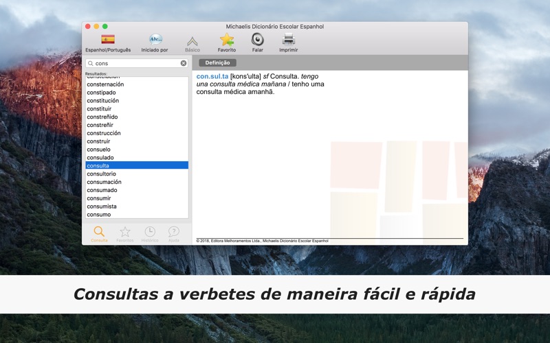Select 'constreñido' in the results list
The width and height of the screenshot is (550, 343).
point(137,117)
